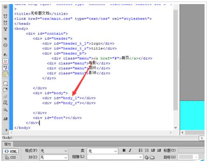
Task: Click the 图片 menu div line
Action: 79,68
